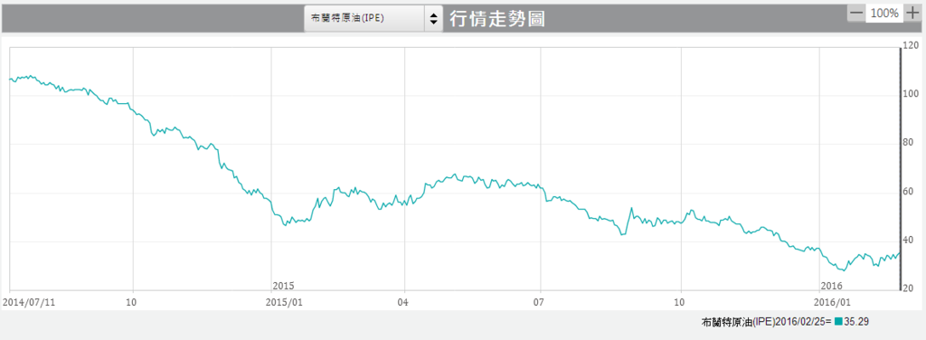This screenshot has height=340, width=926.
Task: Click the 04 month axis label
Action: click(x=403, y=302)
